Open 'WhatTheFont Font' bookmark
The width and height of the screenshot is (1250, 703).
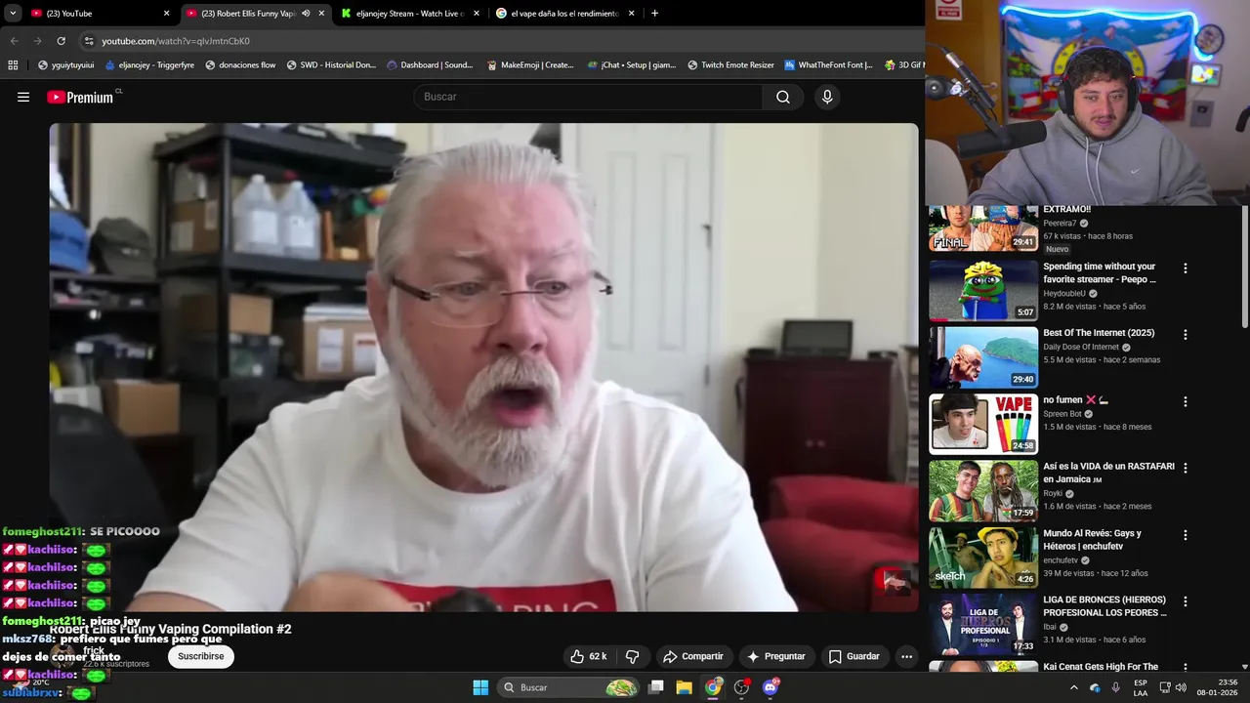point(828,65)
